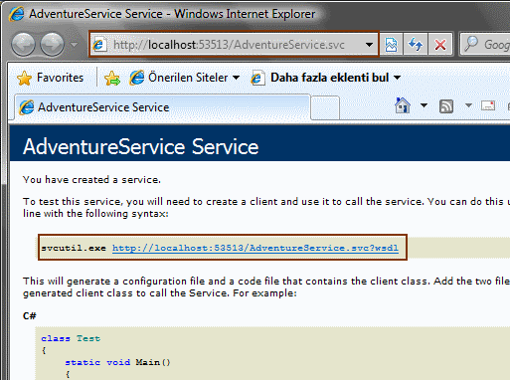
Task: Expand the address bar history dropdown
Action: tap(369, 45)
